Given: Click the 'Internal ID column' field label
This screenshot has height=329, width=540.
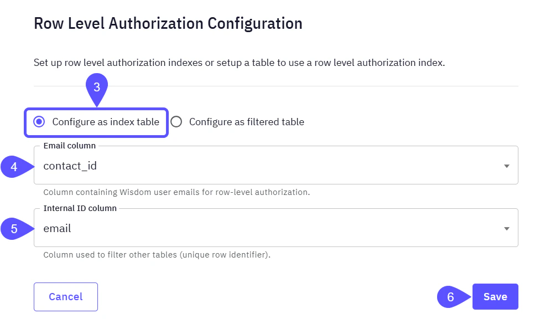Looking at the screenshot, I should tap(80, 208).
